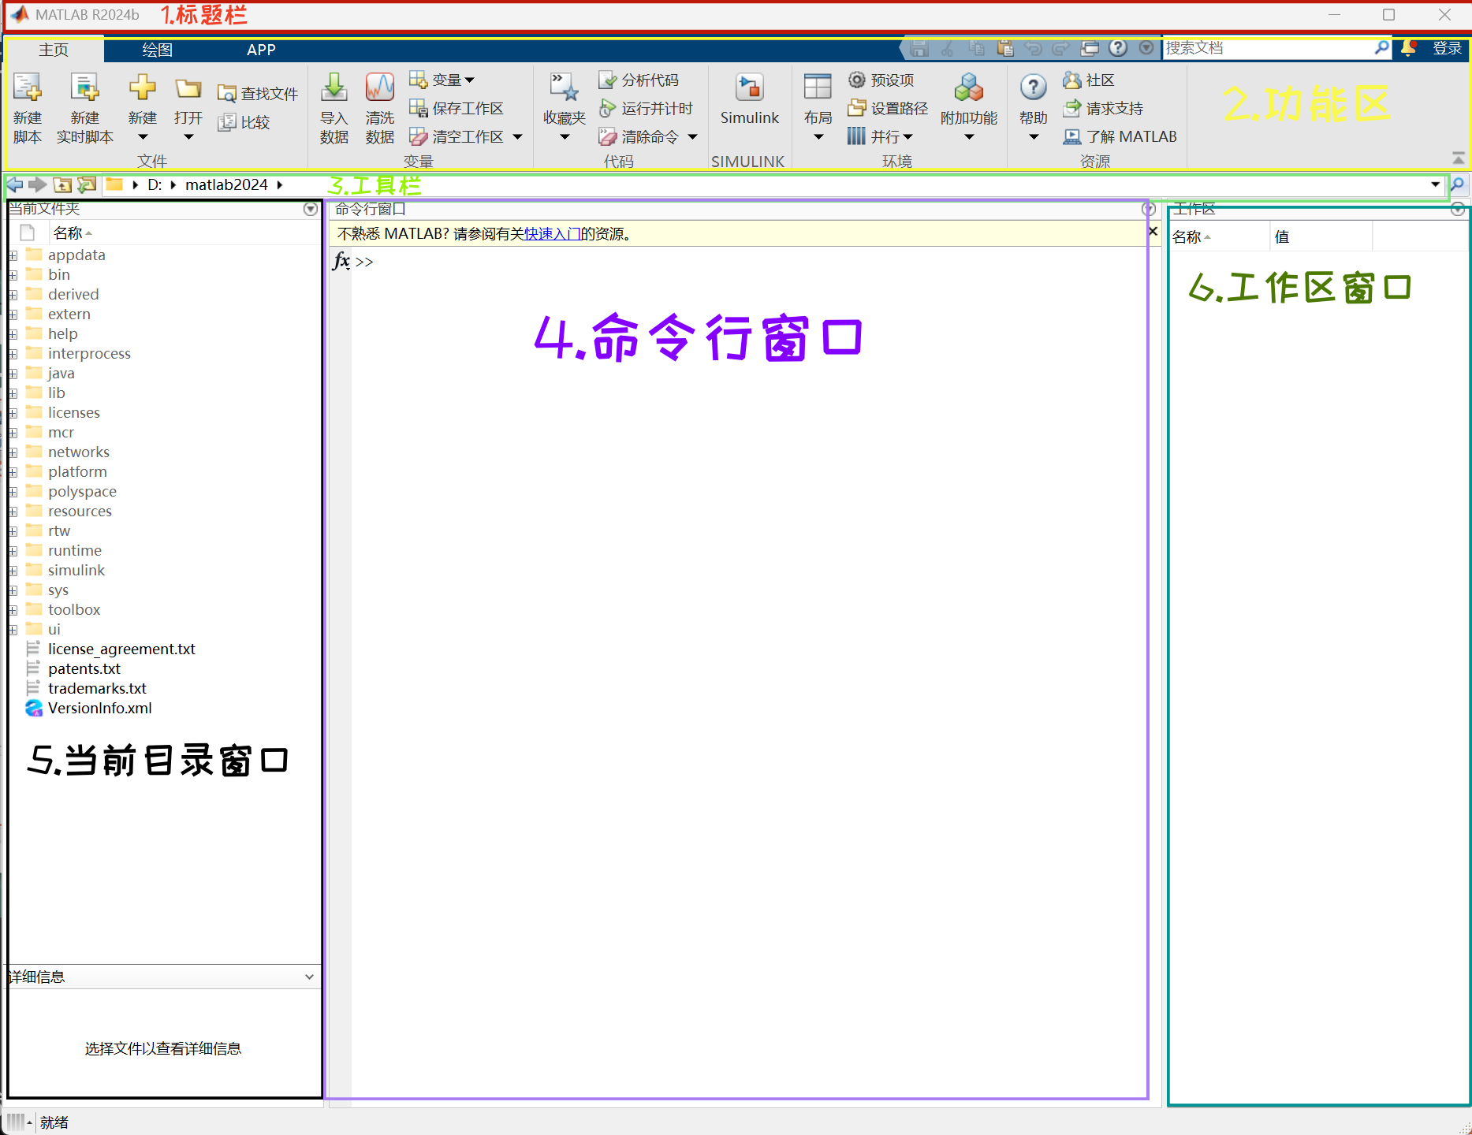Collapse the Details (详细信息) panel

click(309, 977)
